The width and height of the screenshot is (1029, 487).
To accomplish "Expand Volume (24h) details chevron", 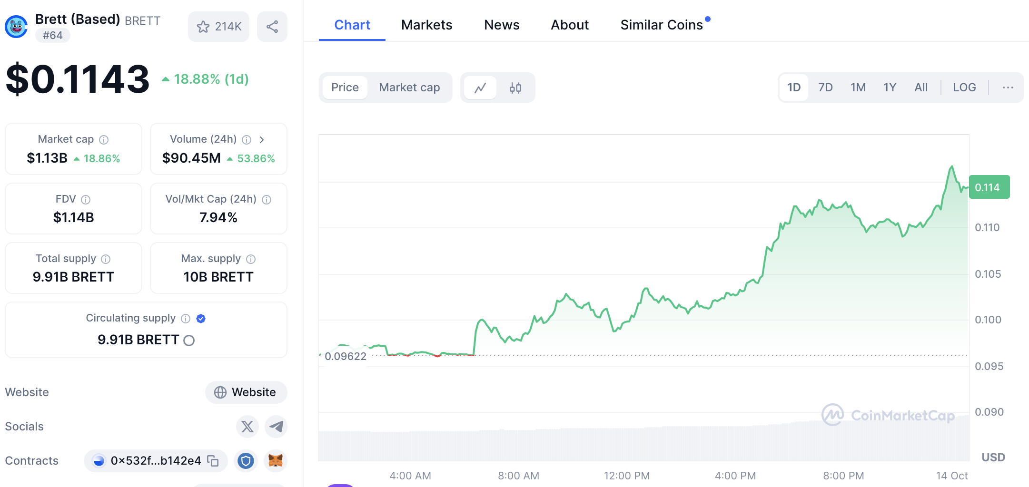I will point(261,139).
